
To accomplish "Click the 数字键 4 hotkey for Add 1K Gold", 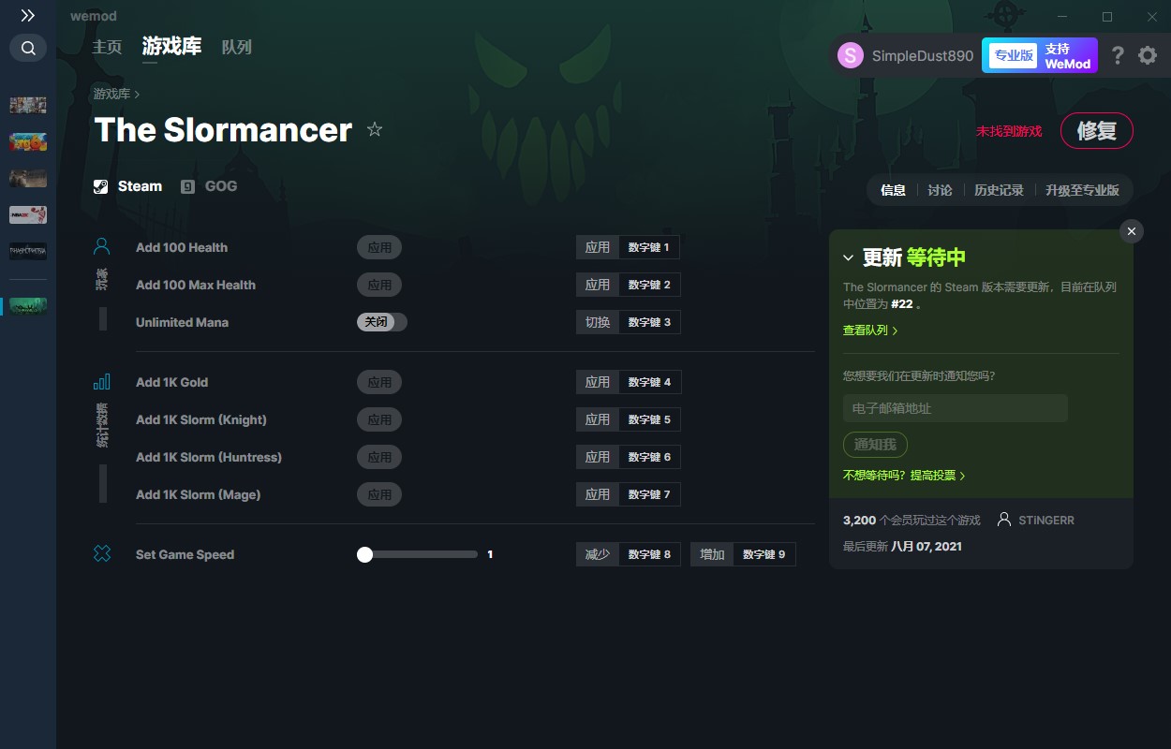I will 649,382.
